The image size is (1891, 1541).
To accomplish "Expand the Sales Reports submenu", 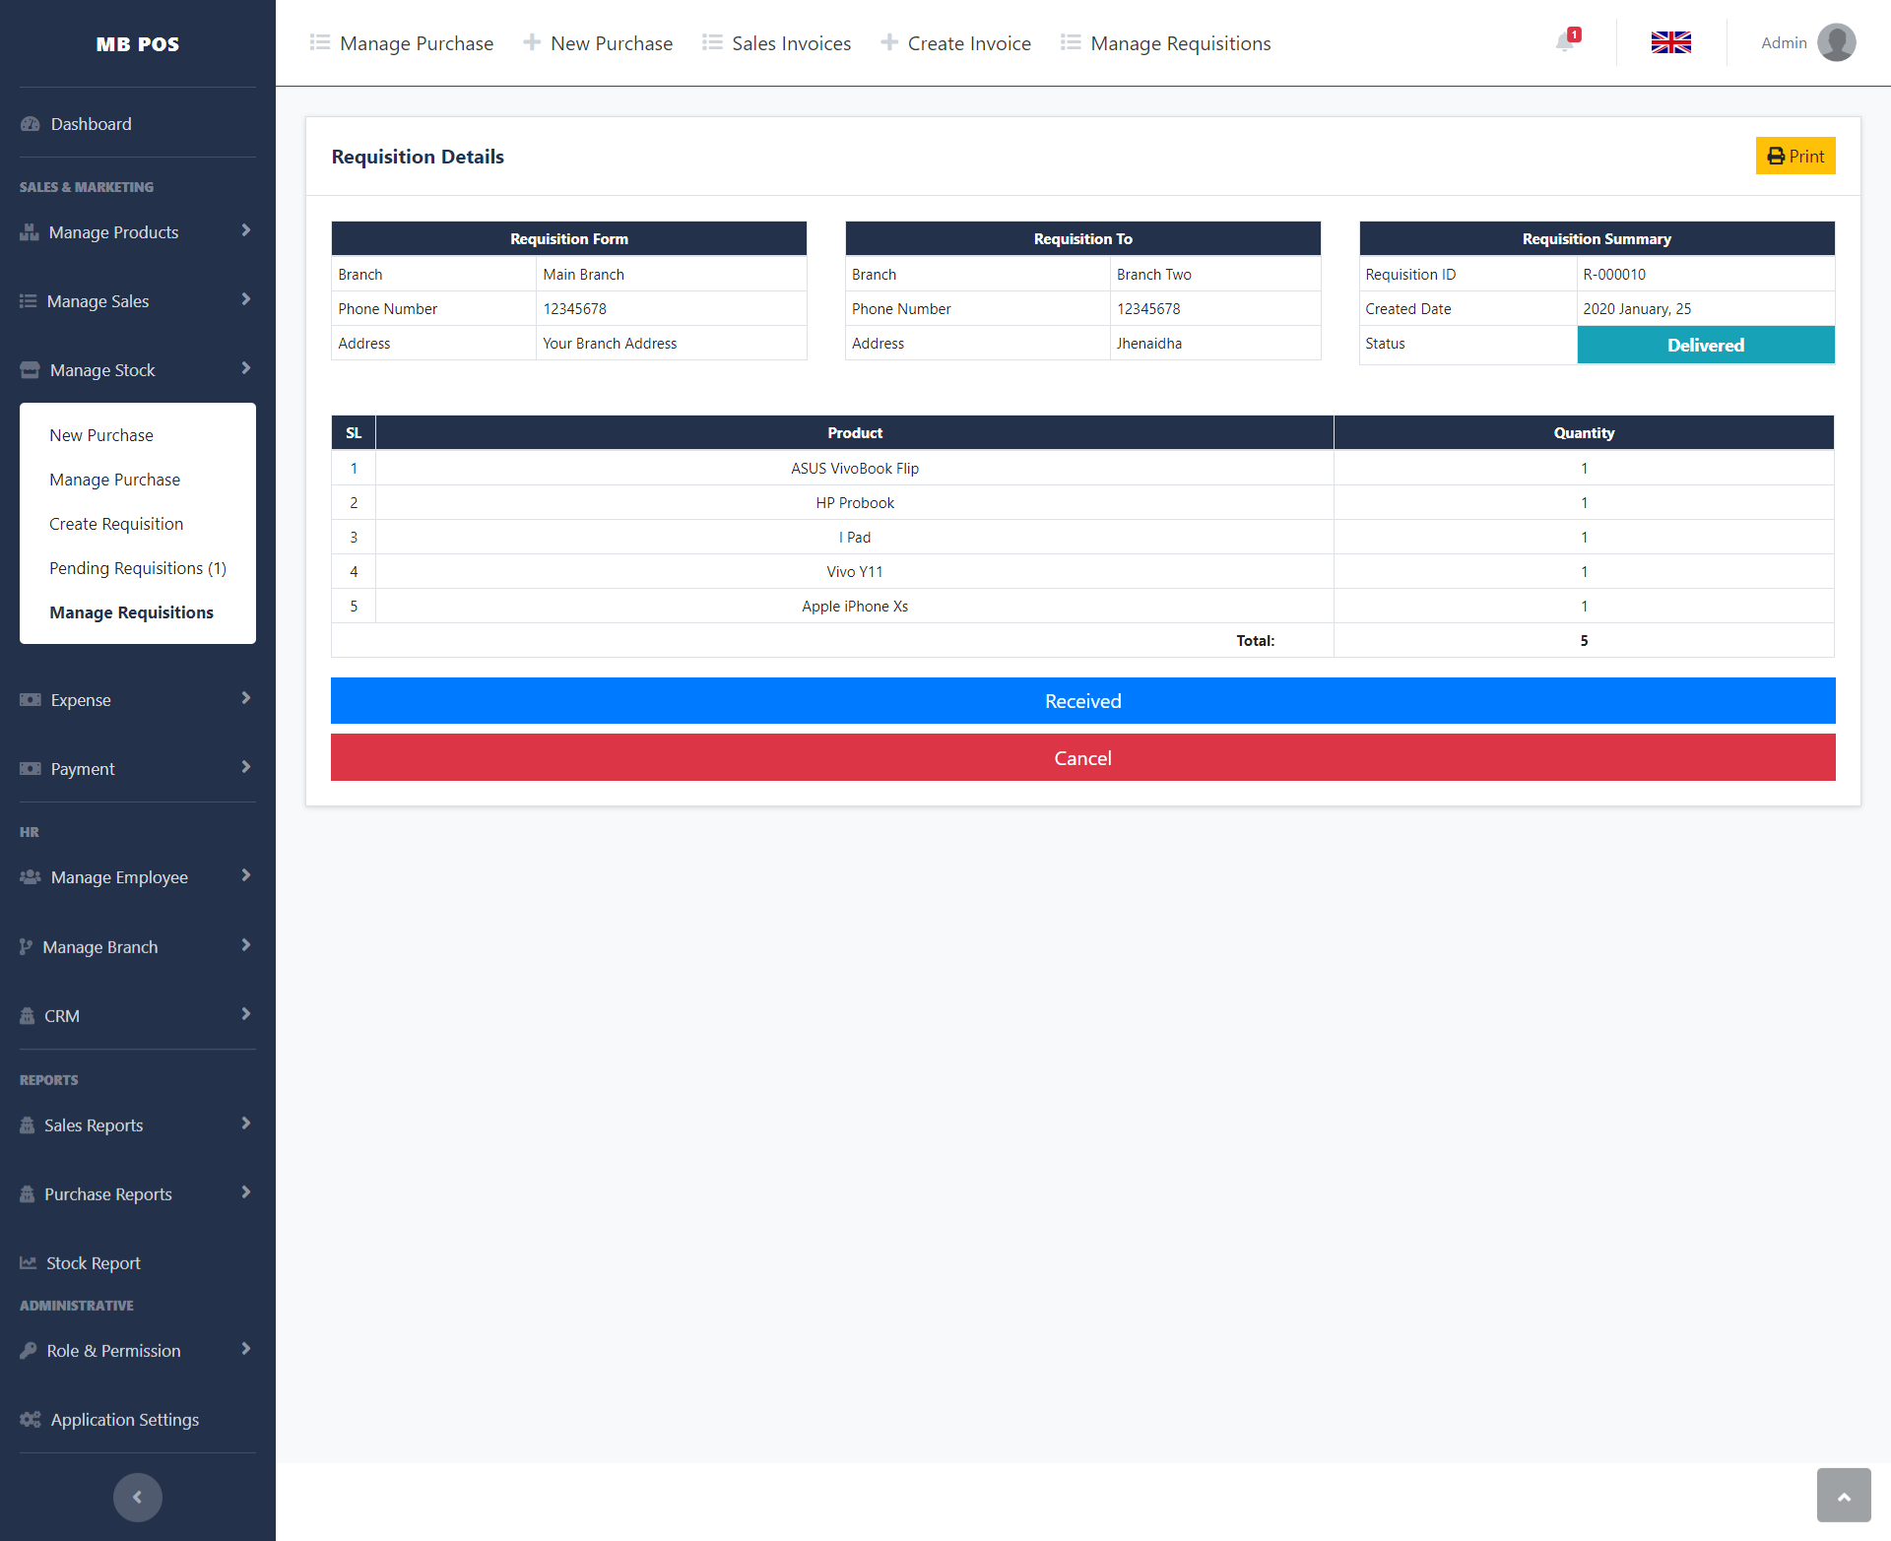I will 245,1124.
